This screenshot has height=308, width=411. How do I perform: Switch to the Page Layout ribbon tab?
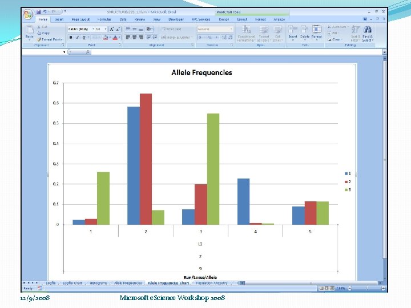coord(80,19)
